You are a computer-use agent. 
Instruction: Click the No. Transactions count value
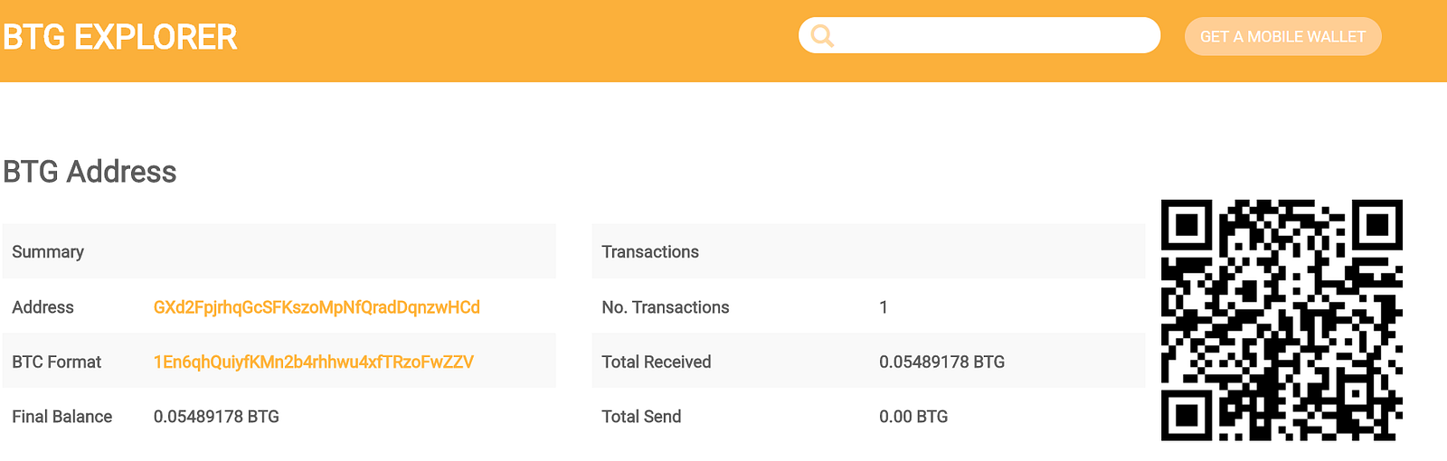pos(884,307)
